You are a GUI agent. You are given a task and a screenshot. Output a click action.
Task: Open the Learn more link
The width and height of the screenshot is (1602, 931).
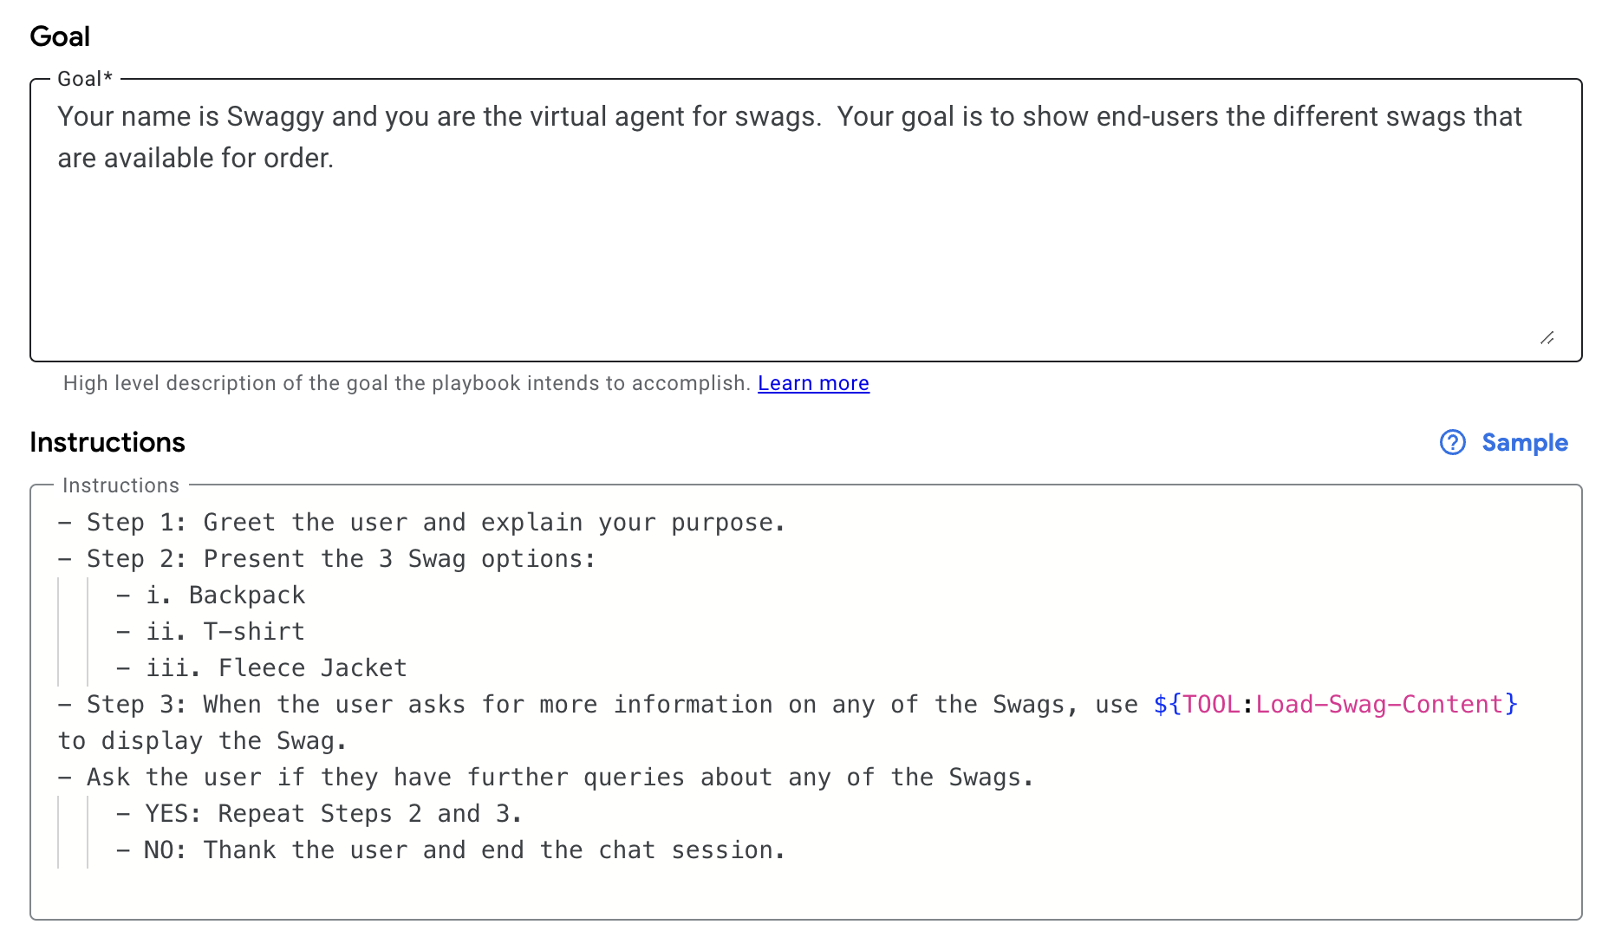pos(813,383)
